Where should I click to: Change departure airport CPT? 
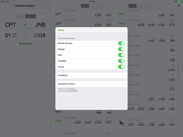click(10, 25)
